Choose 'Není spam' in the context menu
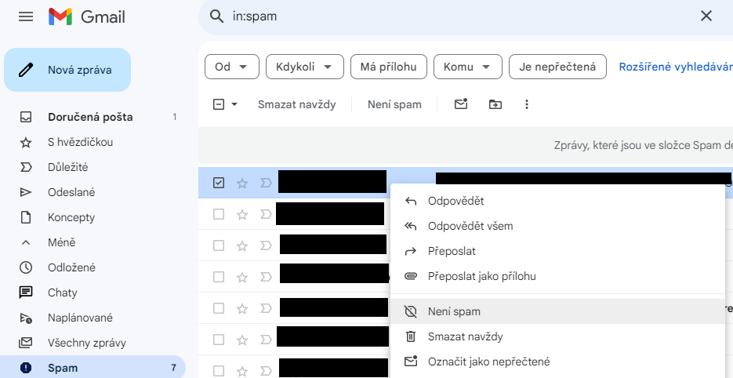 (x=454, y=311)
